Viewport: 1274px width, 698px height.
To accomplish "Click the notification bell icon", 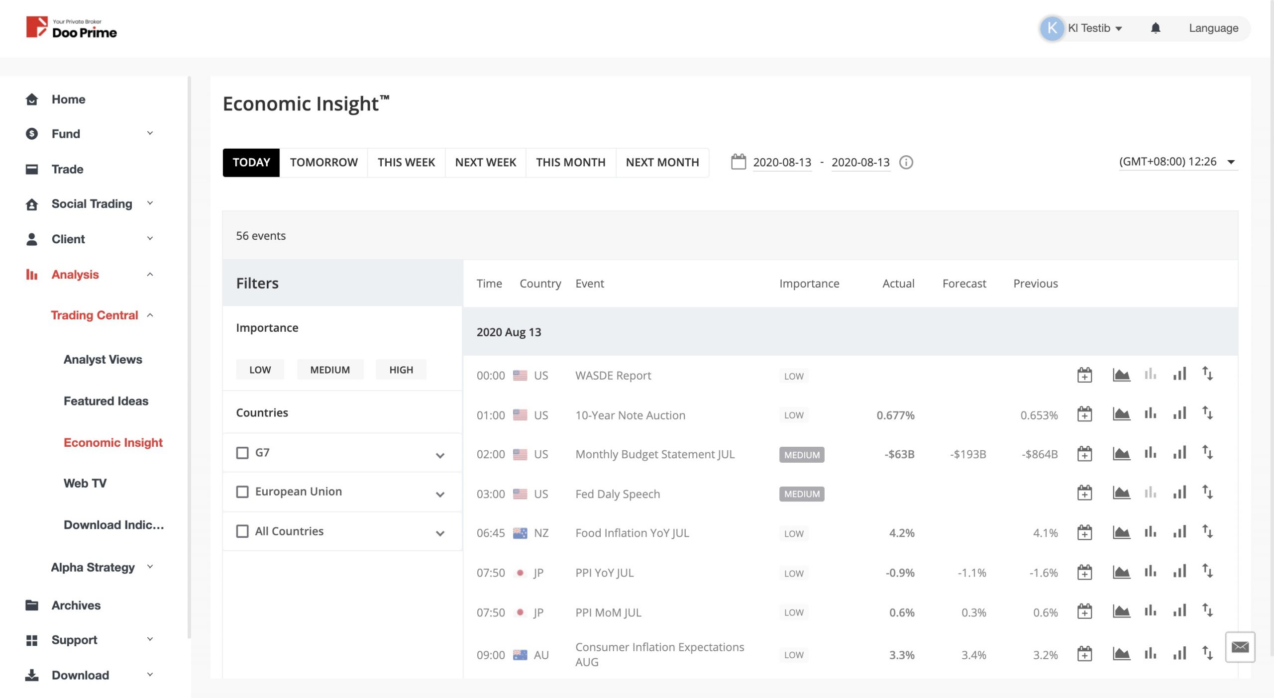I will (x=1155, y=28).
